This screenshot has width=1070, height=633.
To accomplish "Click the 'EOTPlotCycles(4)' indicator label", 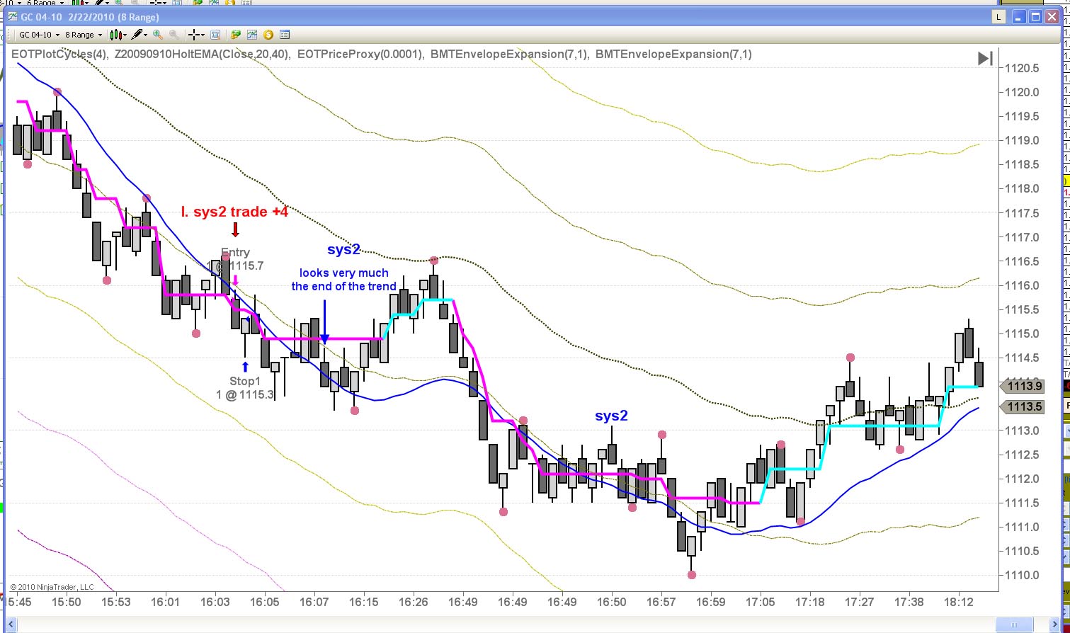I will pyautogui.click(x=59, y=54).
